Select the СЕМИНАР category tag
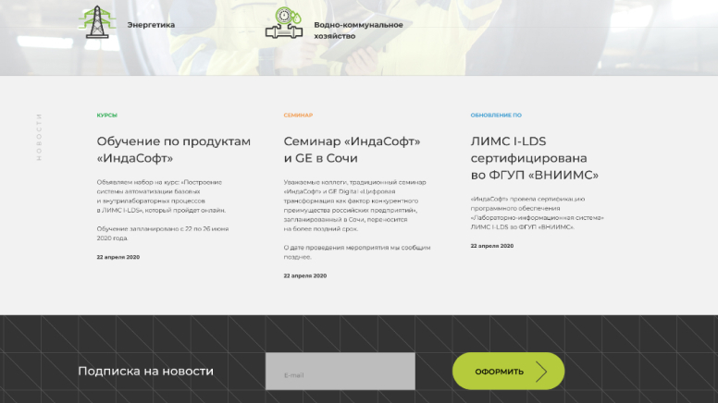This screenshot has height=403, width=718. pos(298,116)
